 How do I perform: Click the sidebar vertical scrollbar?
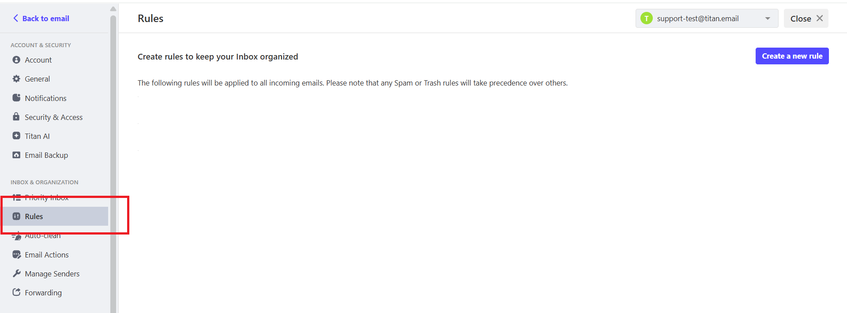coord(113,163)
